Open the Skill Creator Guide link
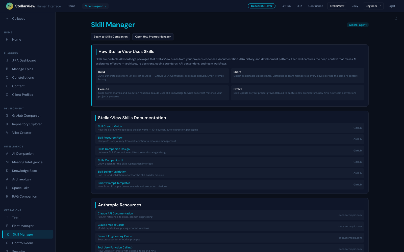 [x=110, y=127]
